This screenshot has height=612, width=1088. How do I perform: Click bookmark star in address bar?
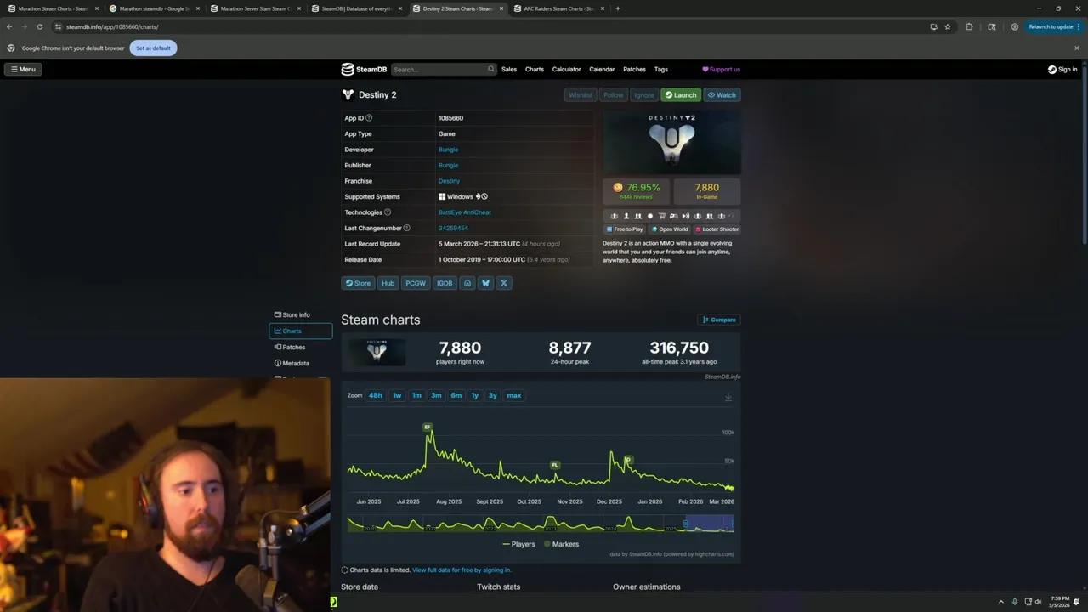948,26
